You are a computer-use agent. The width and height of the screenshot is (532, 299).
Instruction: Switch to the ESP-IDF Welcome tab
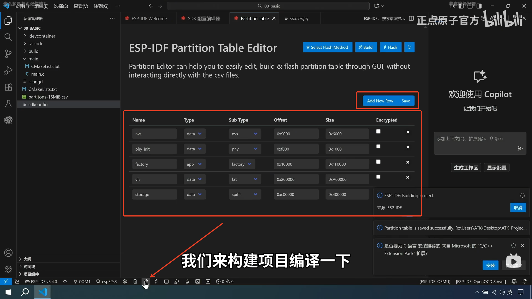click(149, 19)
